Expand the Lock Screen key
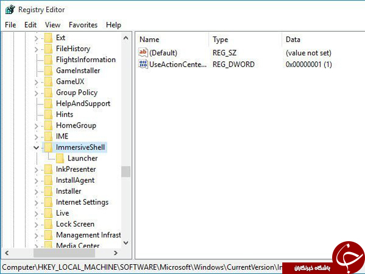The height and width of the screenshot is (274, 365). tap(36, 225)
